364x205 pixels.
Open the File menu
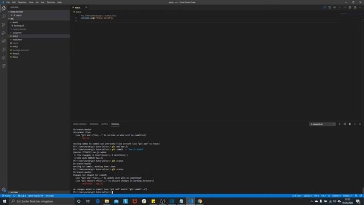click(x=8, y=2)
